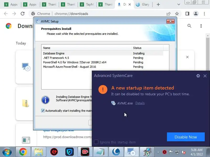Go forward in Chrome
This screenshot has width=210, height=157.
(x=14, y=14)
